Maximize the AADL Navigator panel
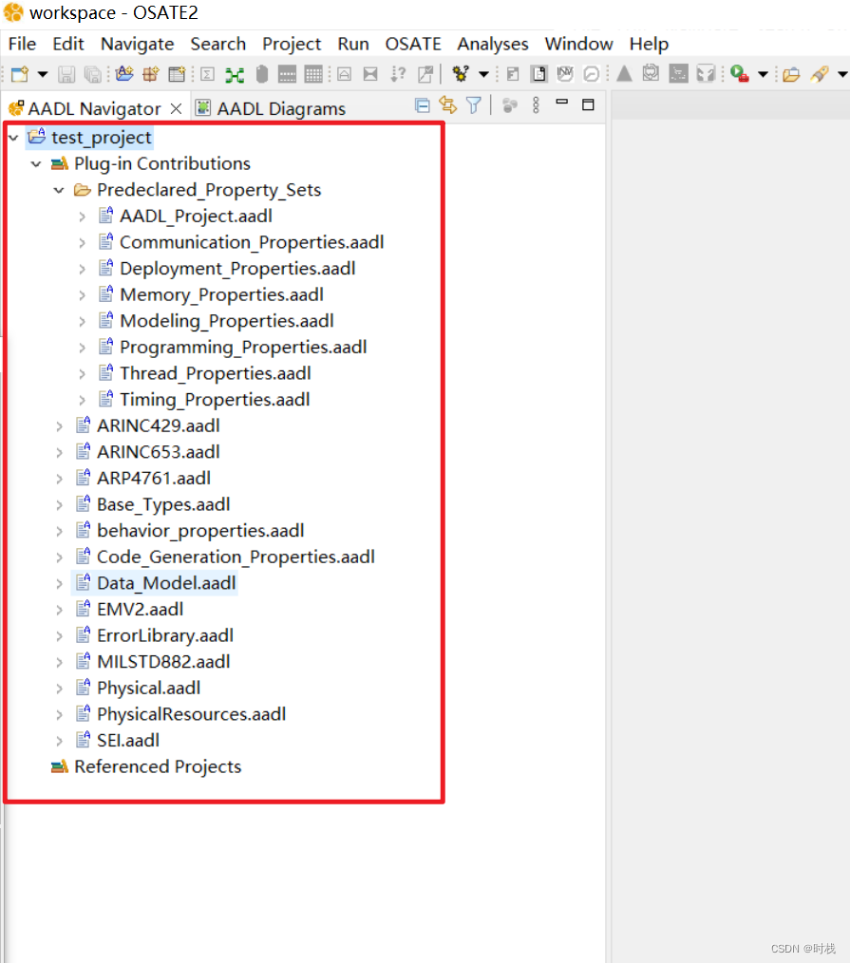This screenshot has height=963, width=850. pos(588,105)
